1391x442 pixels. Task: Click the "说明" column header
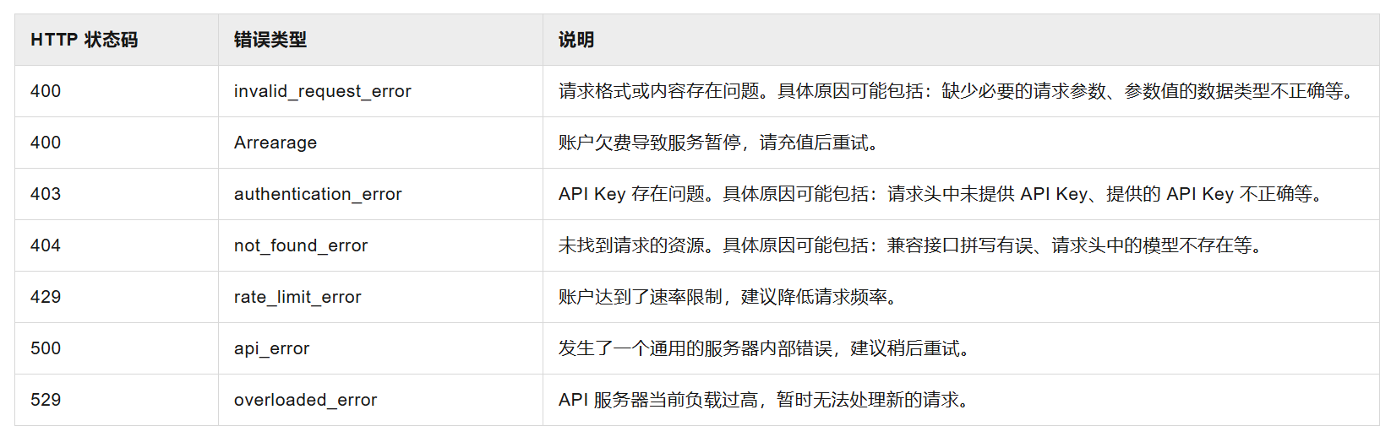click(x=575, y=40)
